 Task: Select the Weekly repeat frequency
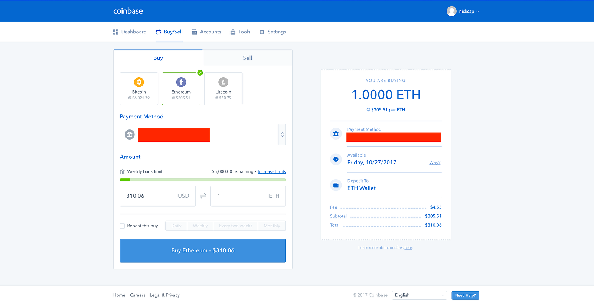(x=200, y=226)
